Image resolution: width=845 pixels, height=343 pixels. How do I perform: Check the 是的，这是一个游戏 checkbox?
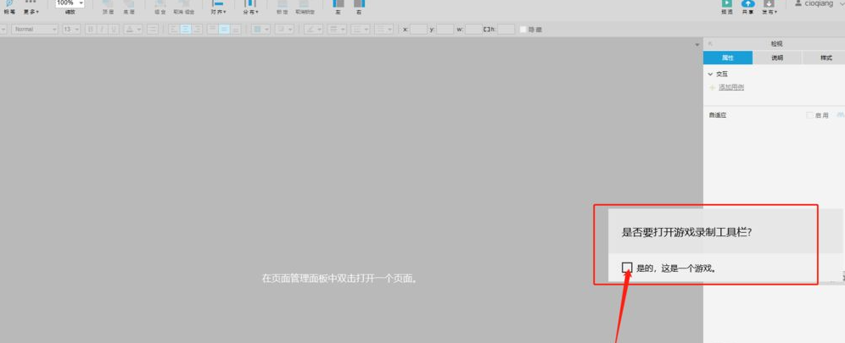pos(627,268)
